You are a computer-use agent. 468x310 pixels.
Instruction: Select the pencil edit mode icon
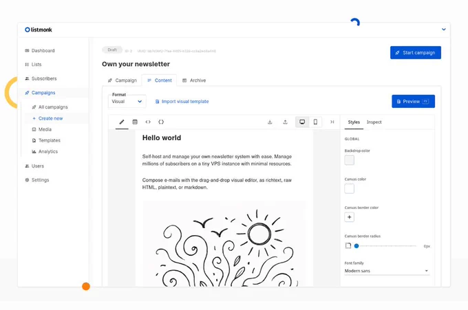click(x=122, y=122)
